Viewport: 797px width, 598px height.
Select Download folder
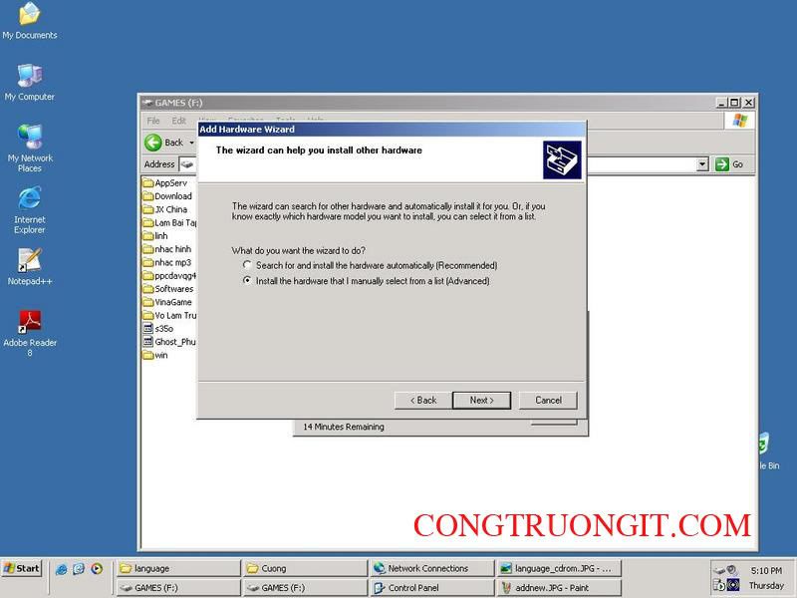167,196
